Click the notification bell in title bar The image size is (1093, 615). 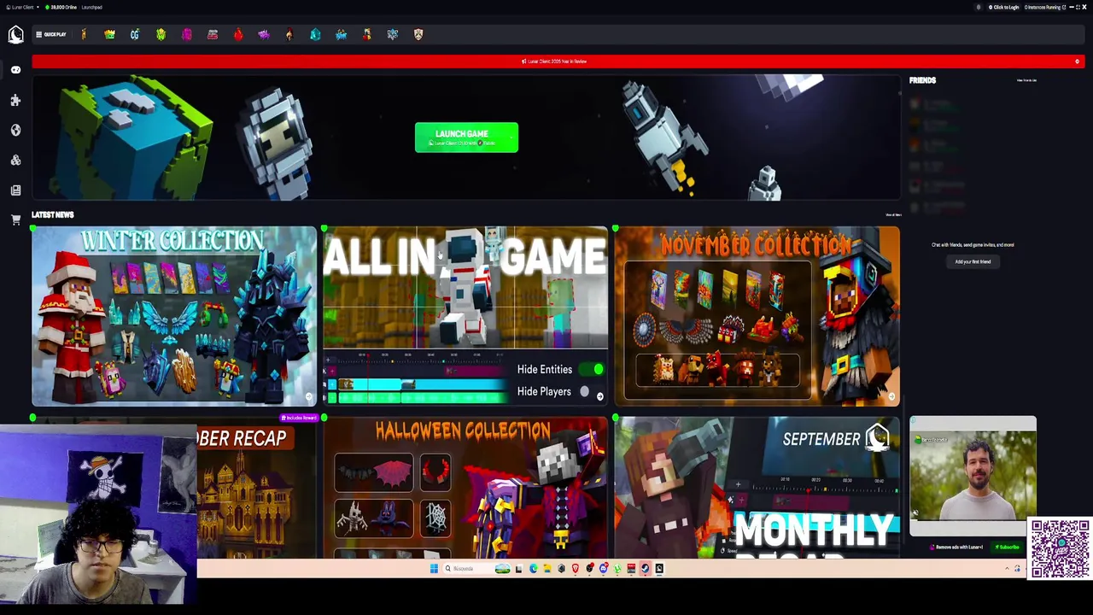(979, 7)
